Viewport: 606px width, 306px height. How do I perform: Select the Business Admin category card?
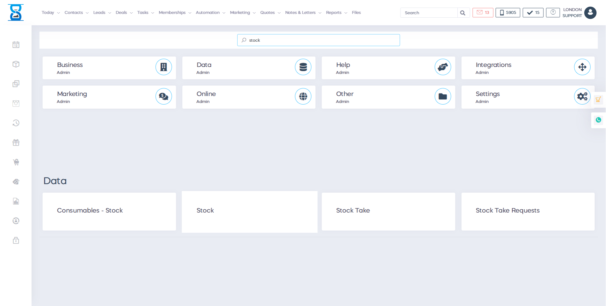pyautogui.click(x=109, y=68)
